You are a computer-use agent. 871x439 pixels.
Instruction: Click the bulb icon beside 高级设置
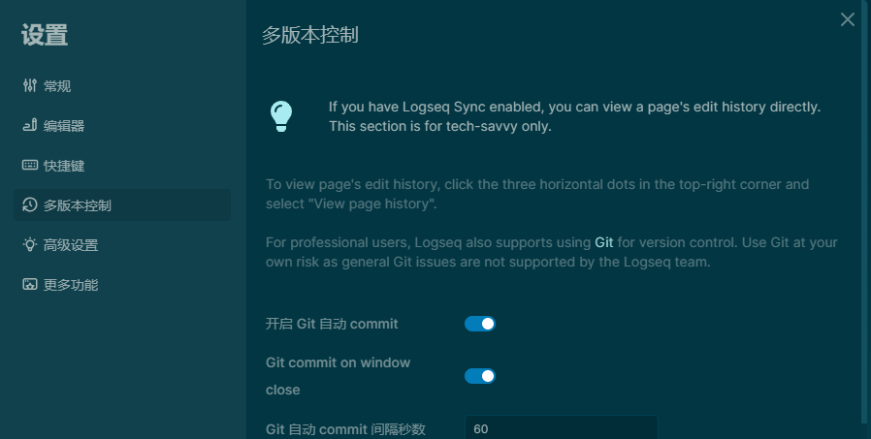[29, 245]
